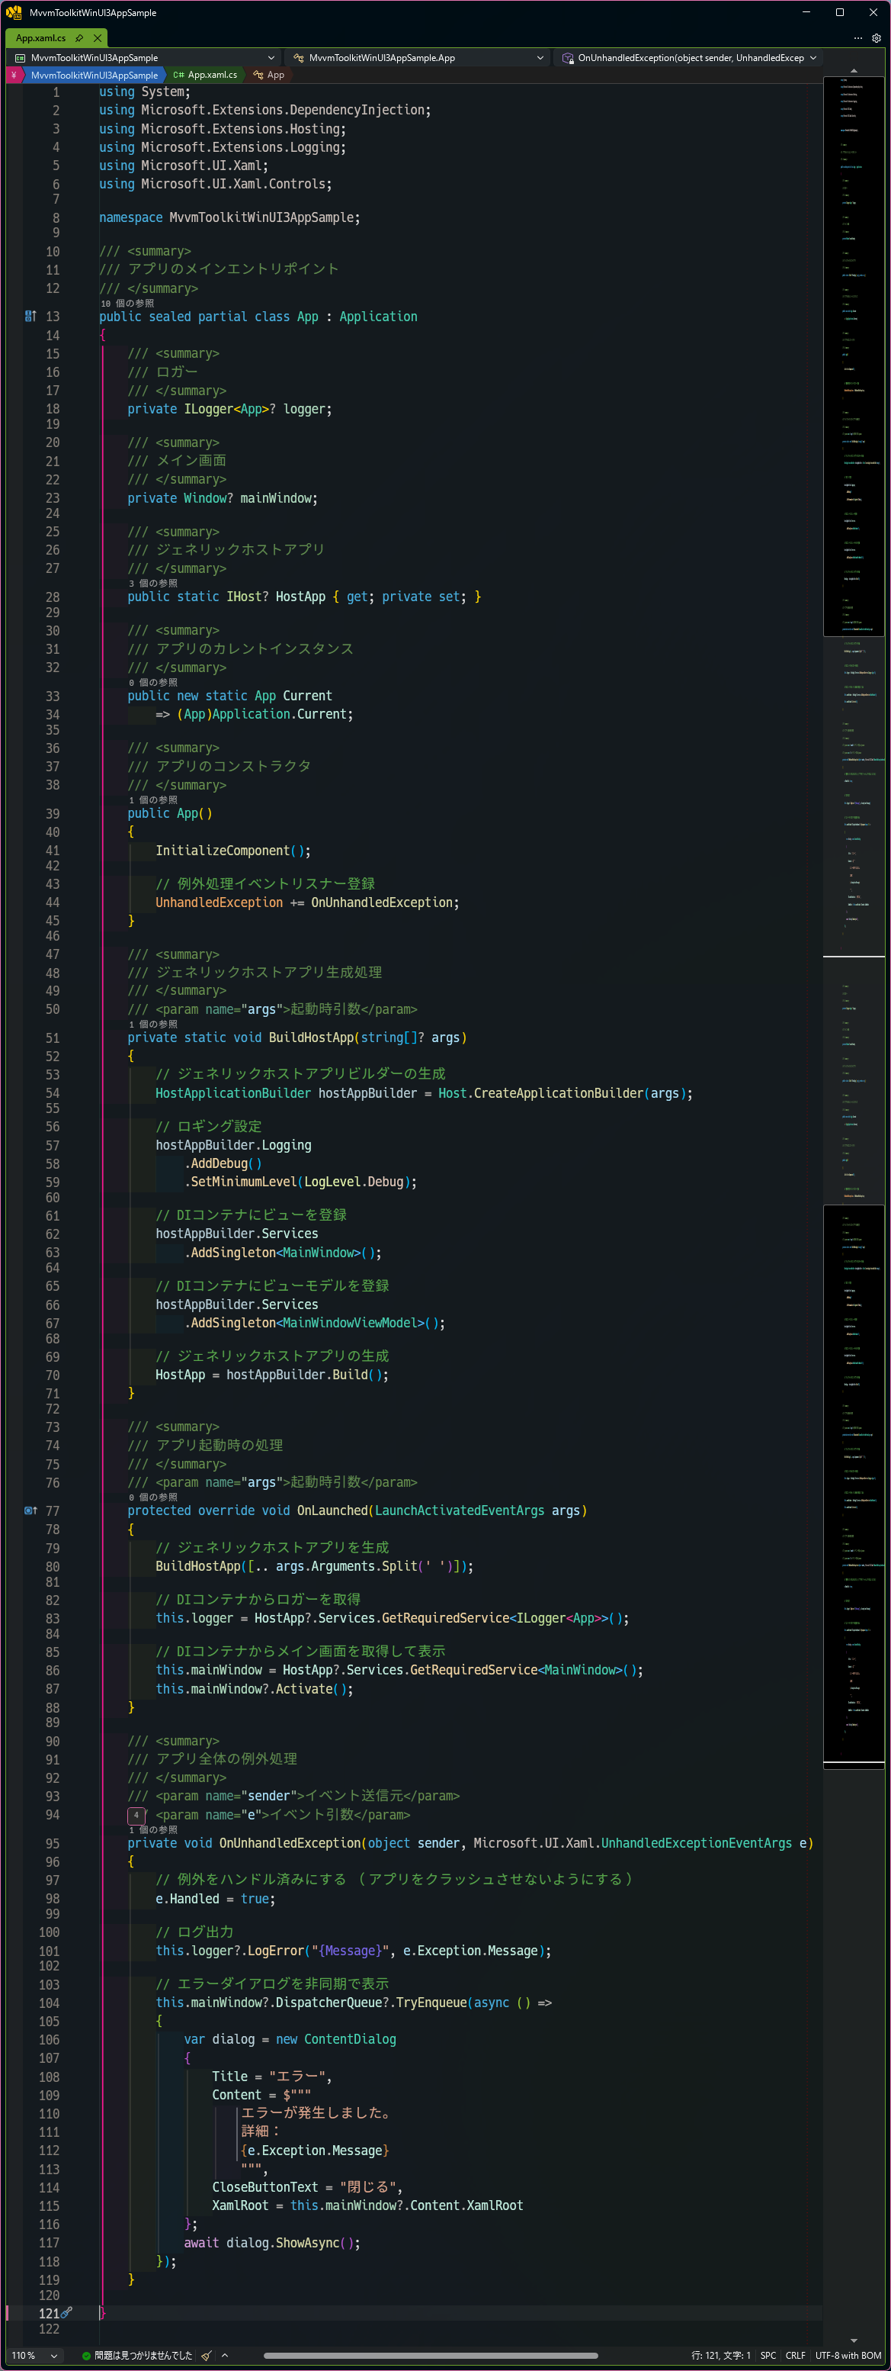Click 'e.Handled = true;' on line 98
Screen dimensions: 891x2371
pyautogui.click(x=215, y=1898)
